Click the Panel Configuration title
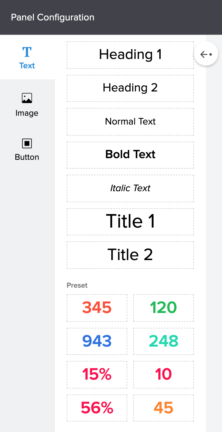This screenshot has width=222, height=432. tap(53, 17)
